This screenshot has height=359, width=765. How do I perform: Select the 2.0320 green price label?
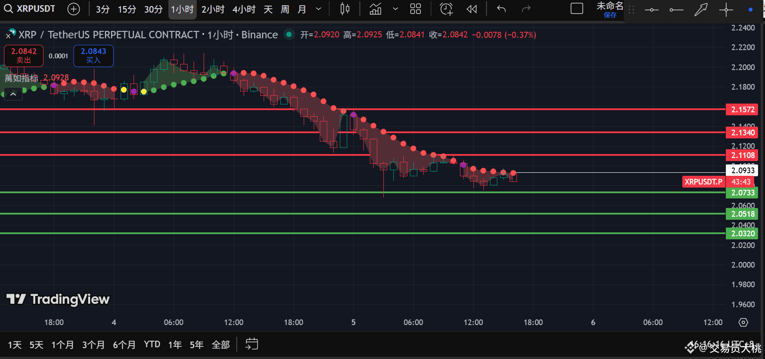(742, 234)
